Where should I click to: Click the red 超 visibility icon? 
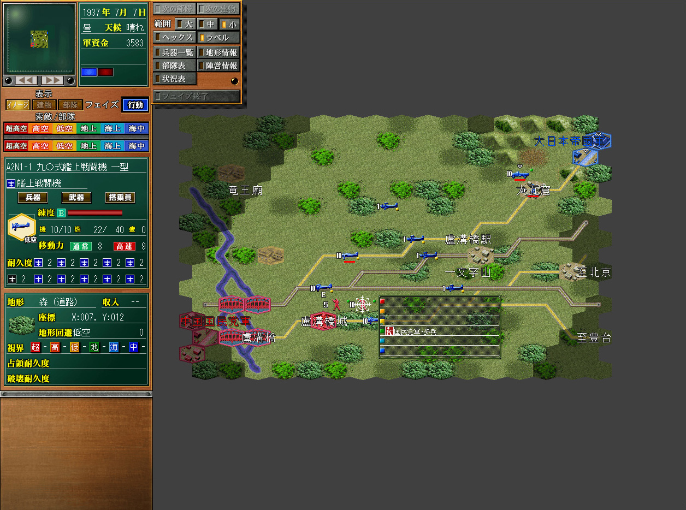pyautogui.click(x=35, y=347)
